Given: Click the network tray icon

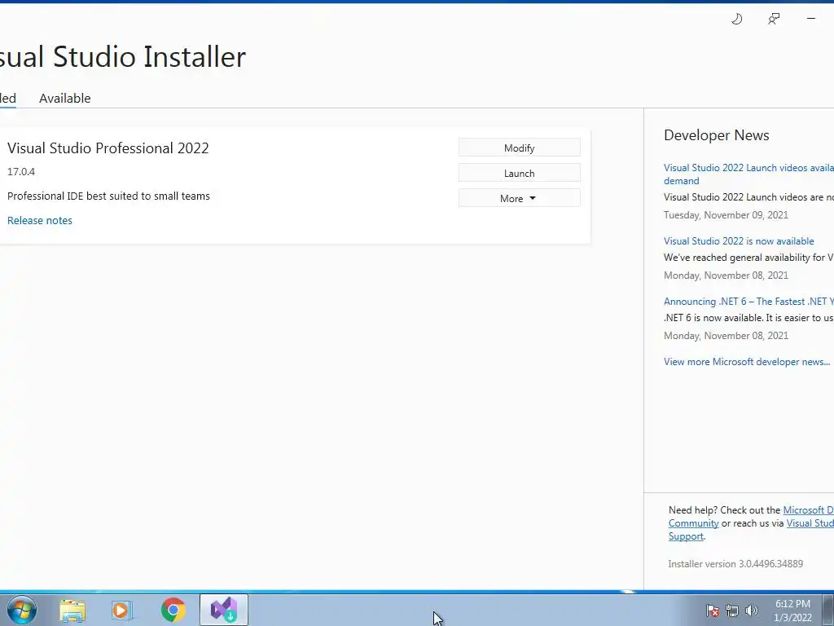Looking at the screenshot, I should click(732, 611).
